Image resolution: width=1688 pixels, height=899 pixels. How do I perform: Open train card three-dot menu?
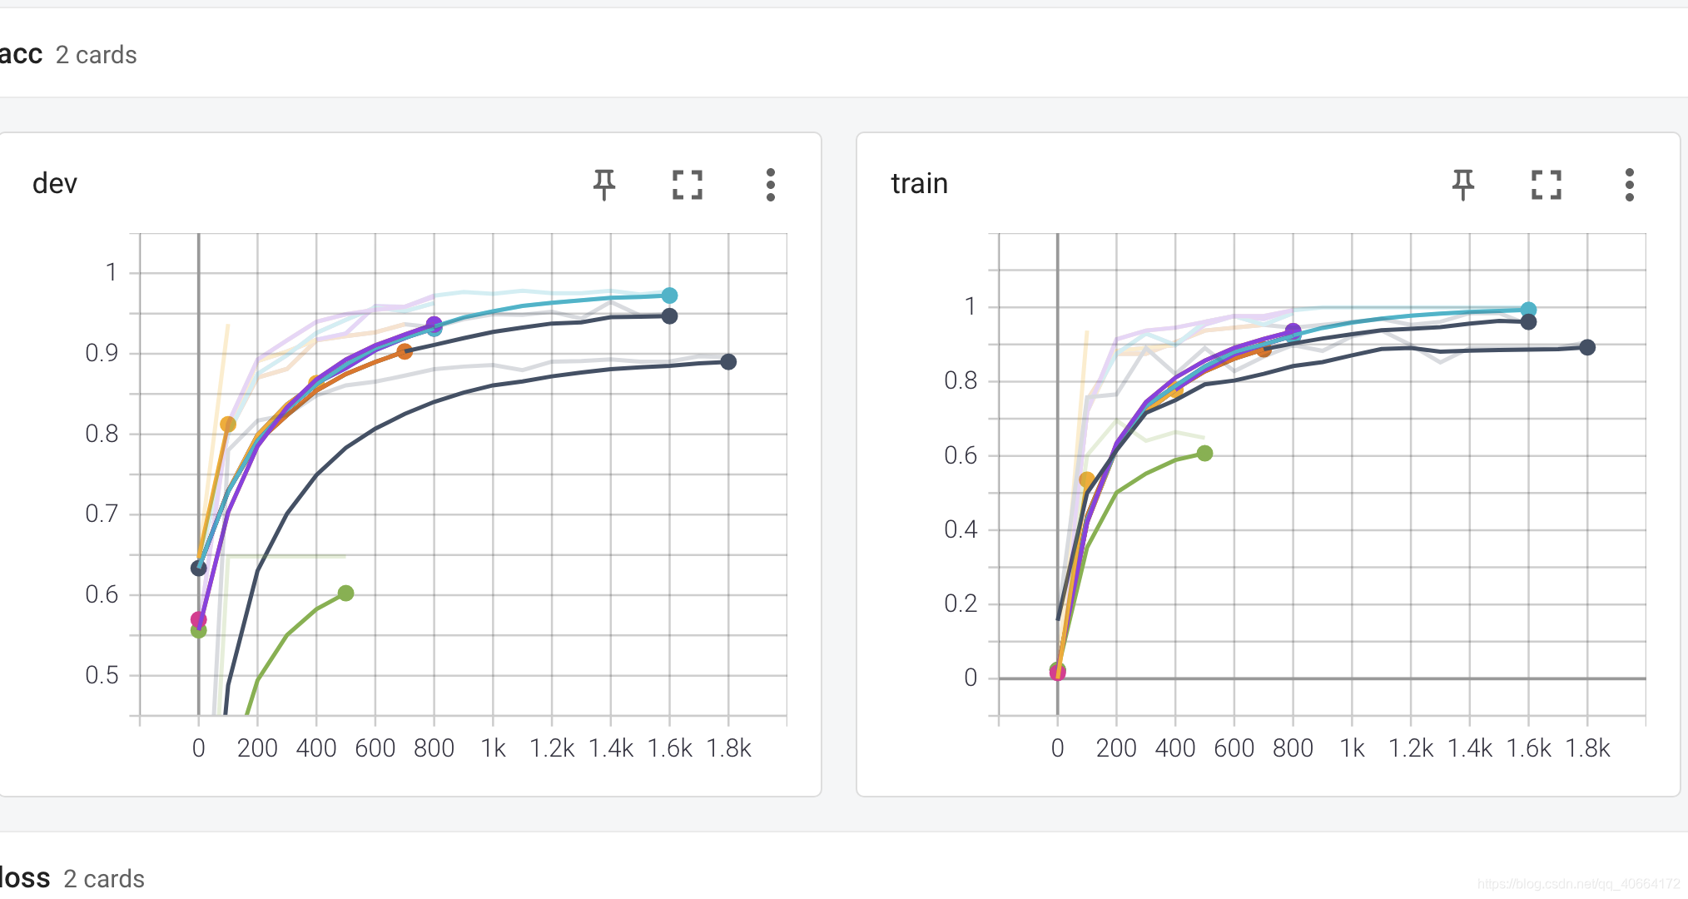pyautogui.click(x=1630, y=185)
